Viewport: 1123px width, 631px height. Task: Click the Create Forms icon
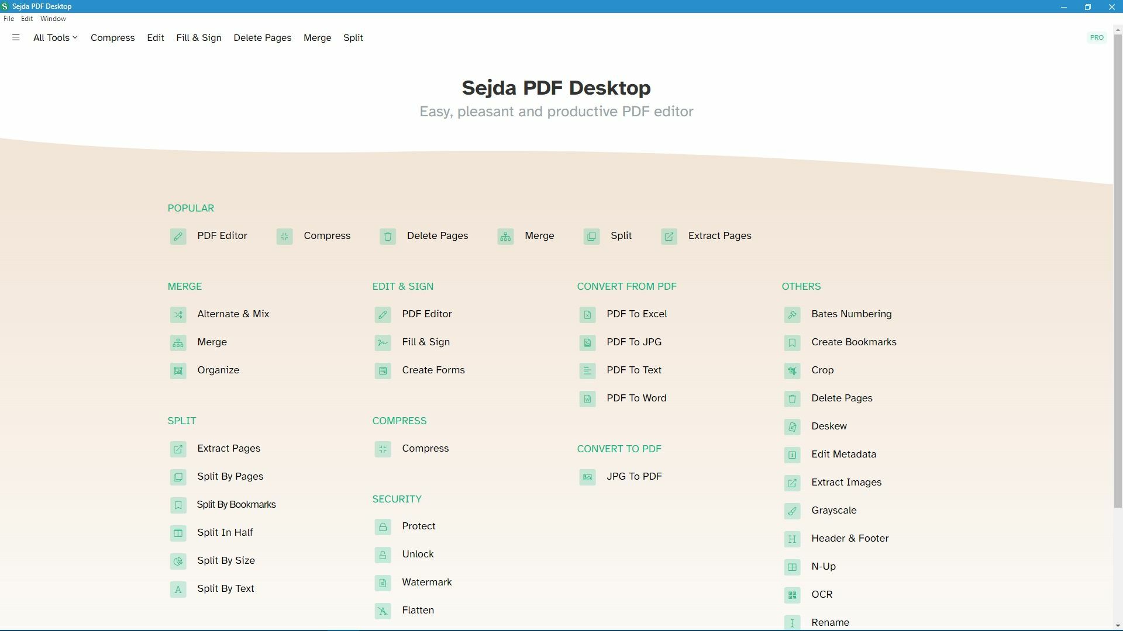pos(383,371)
